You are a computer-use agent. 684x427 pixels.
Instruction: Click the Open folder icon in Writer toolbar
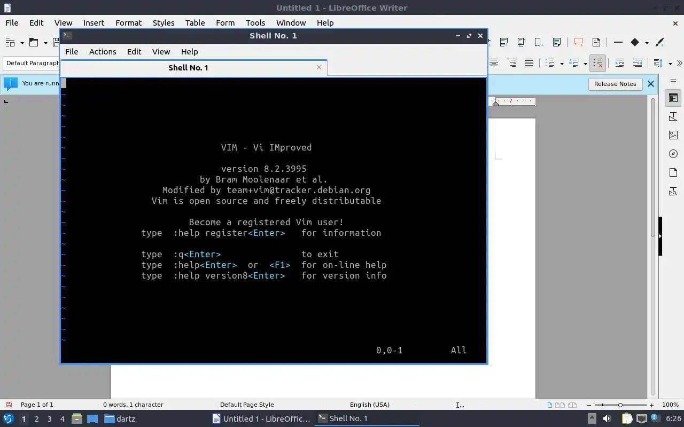pos(34,43)
